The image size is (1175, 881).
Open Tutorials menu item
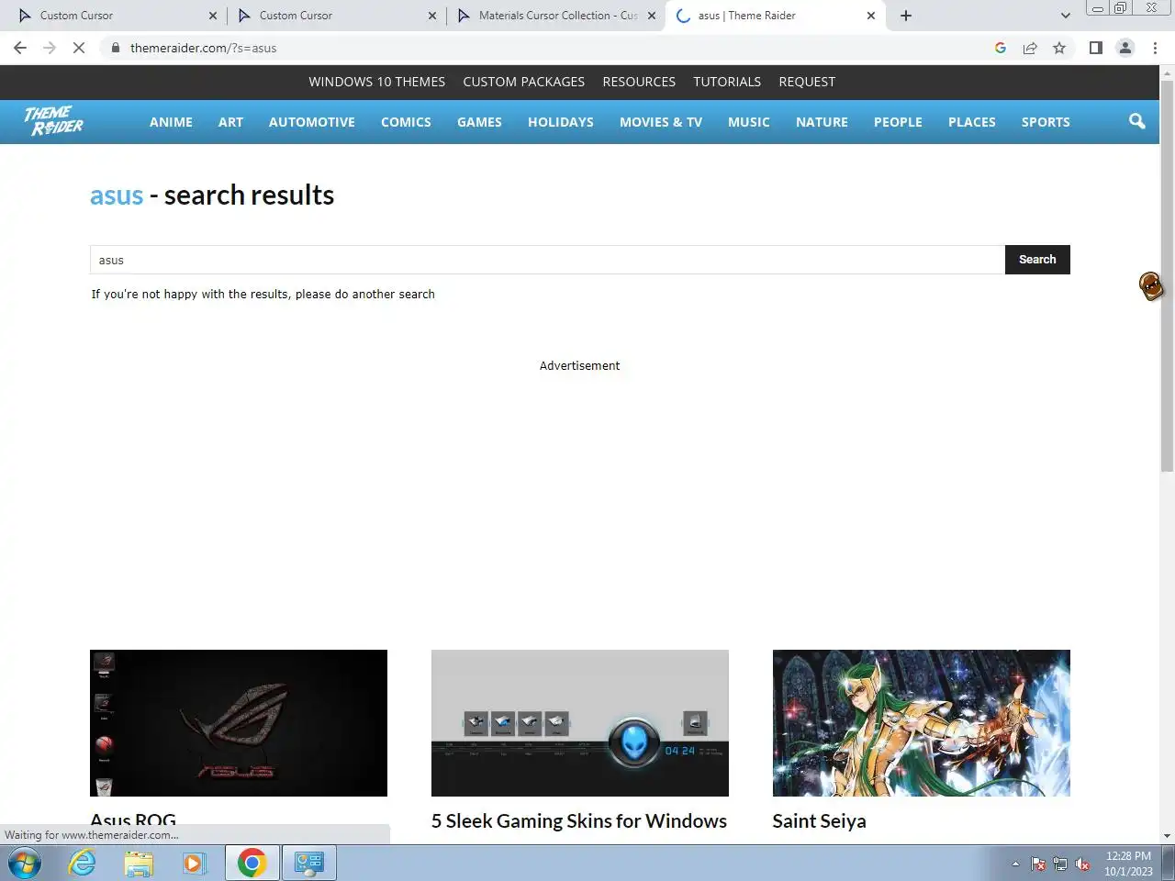pyautogui.click(x=727, y=82)
